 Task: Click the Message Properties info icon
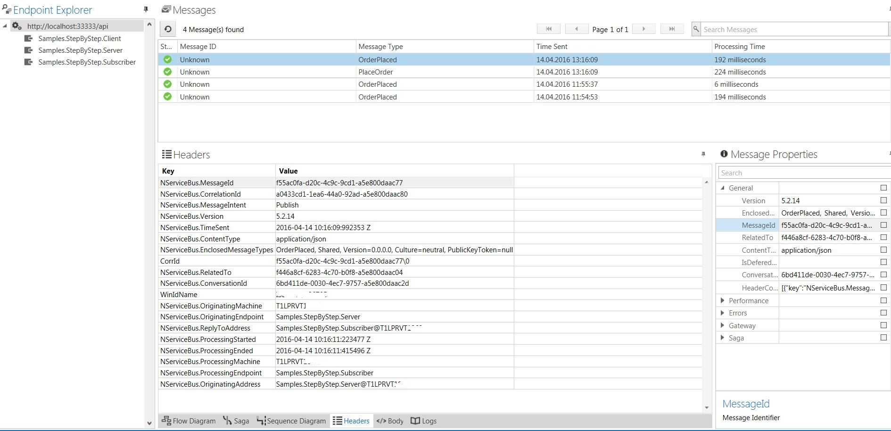click(x=724, y=154)
